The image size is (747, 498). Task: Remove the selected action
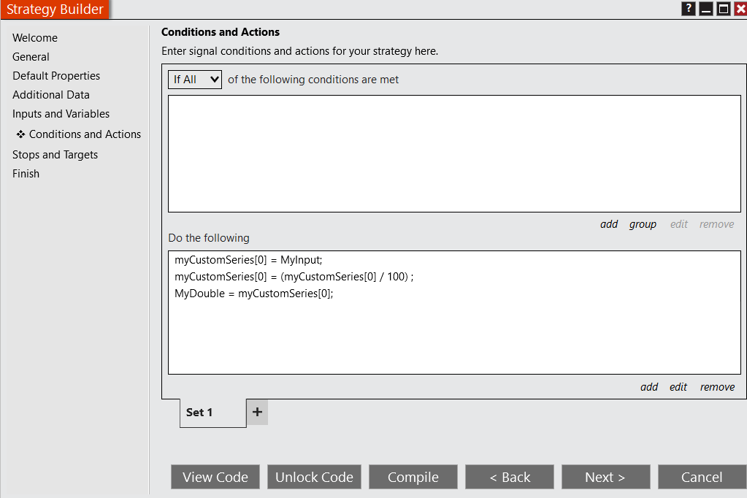(717, 387)
